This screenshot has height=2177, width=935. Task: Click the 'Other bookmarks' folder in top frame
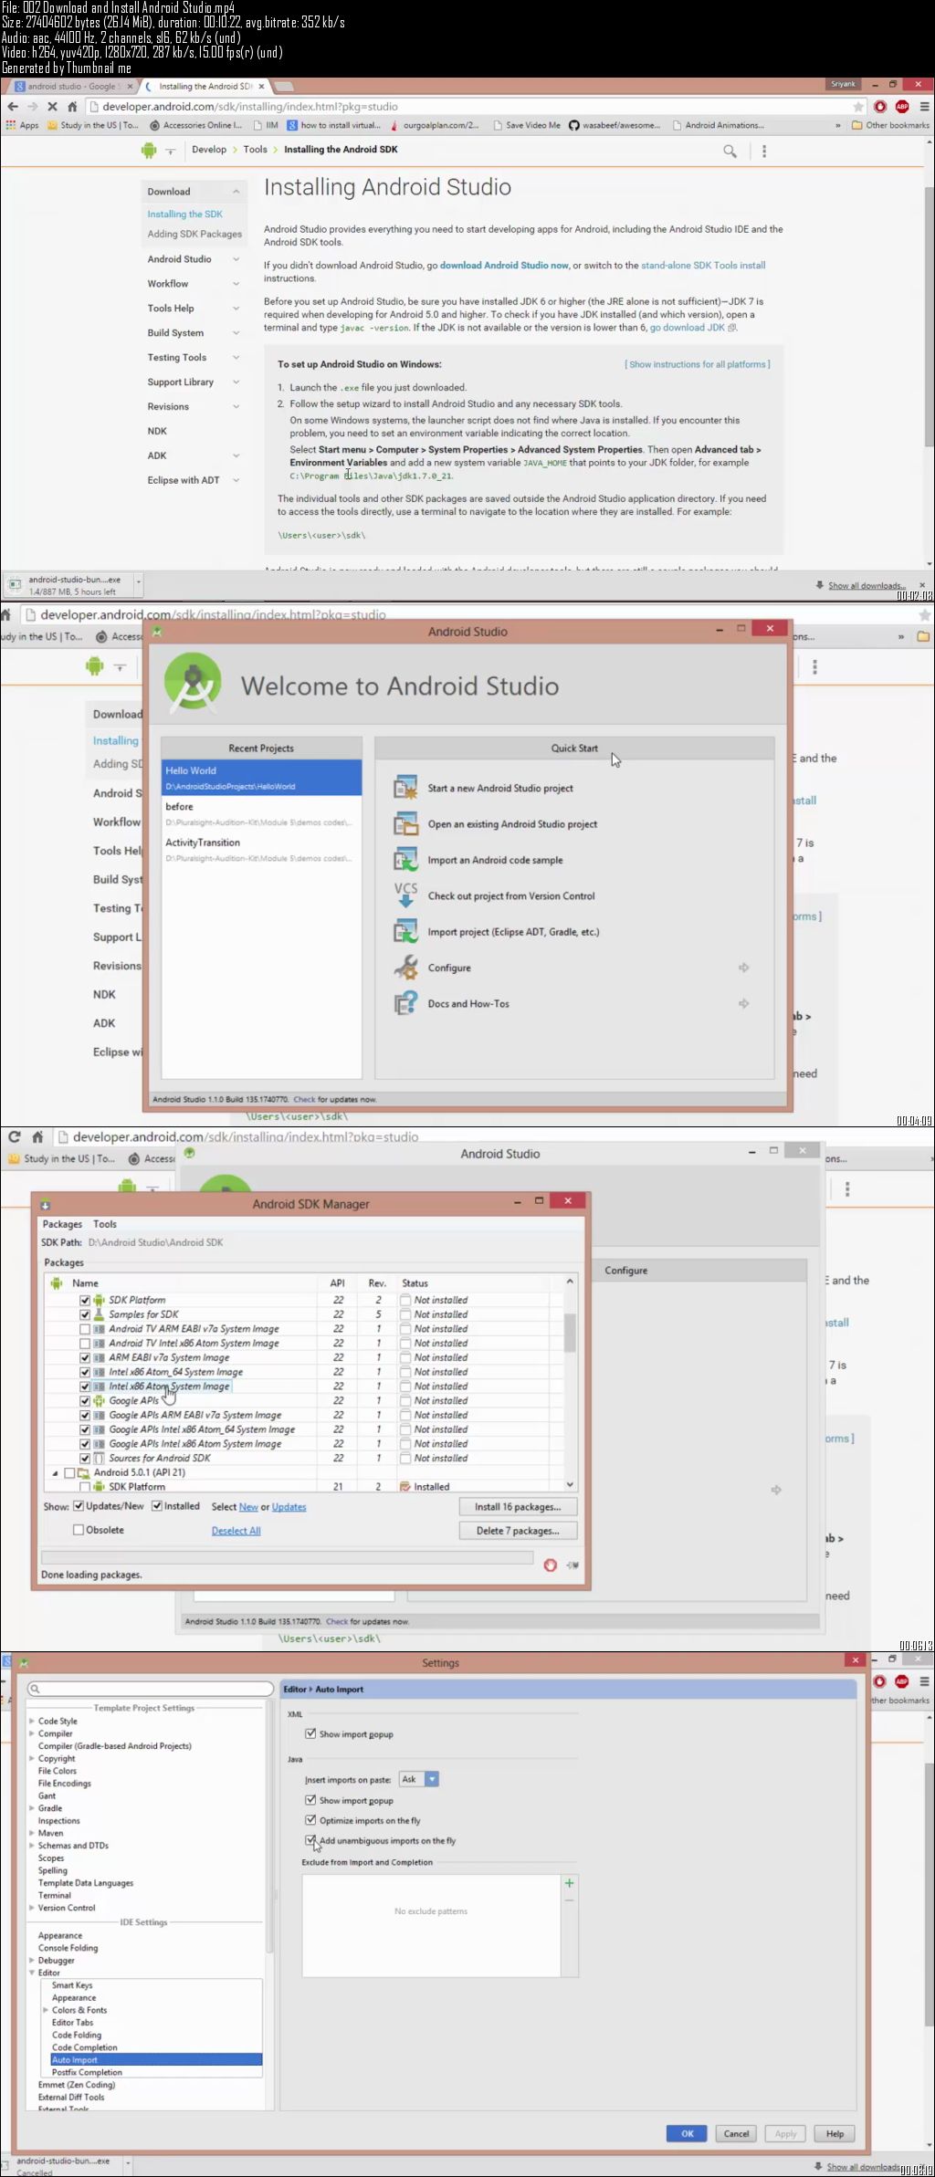point(890,125)
